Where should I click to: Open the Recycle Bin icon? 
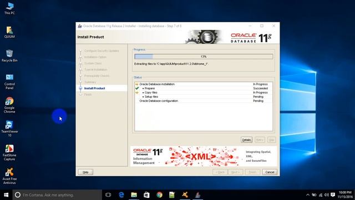[x=9, y=56]
